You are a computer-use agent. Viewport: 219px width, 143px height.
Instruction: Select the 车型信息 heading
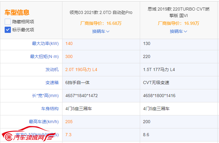[x=17, y=12]
